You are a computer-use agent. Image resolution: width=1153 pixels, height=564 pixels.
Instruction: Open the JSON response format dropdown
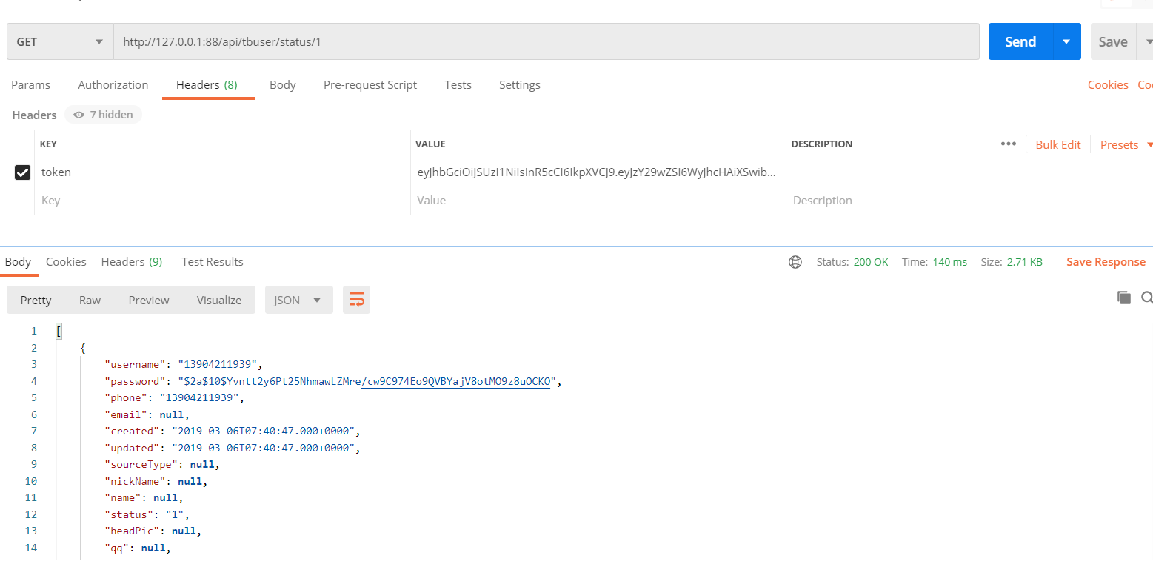(x=298, y=300)
